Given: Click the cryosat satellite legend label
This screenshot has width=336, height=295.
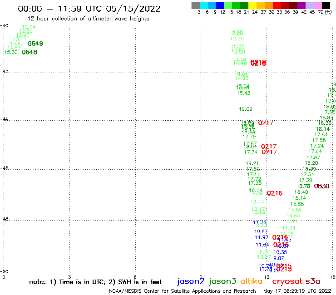Looking at the screenshot, I should click(287, 281).
